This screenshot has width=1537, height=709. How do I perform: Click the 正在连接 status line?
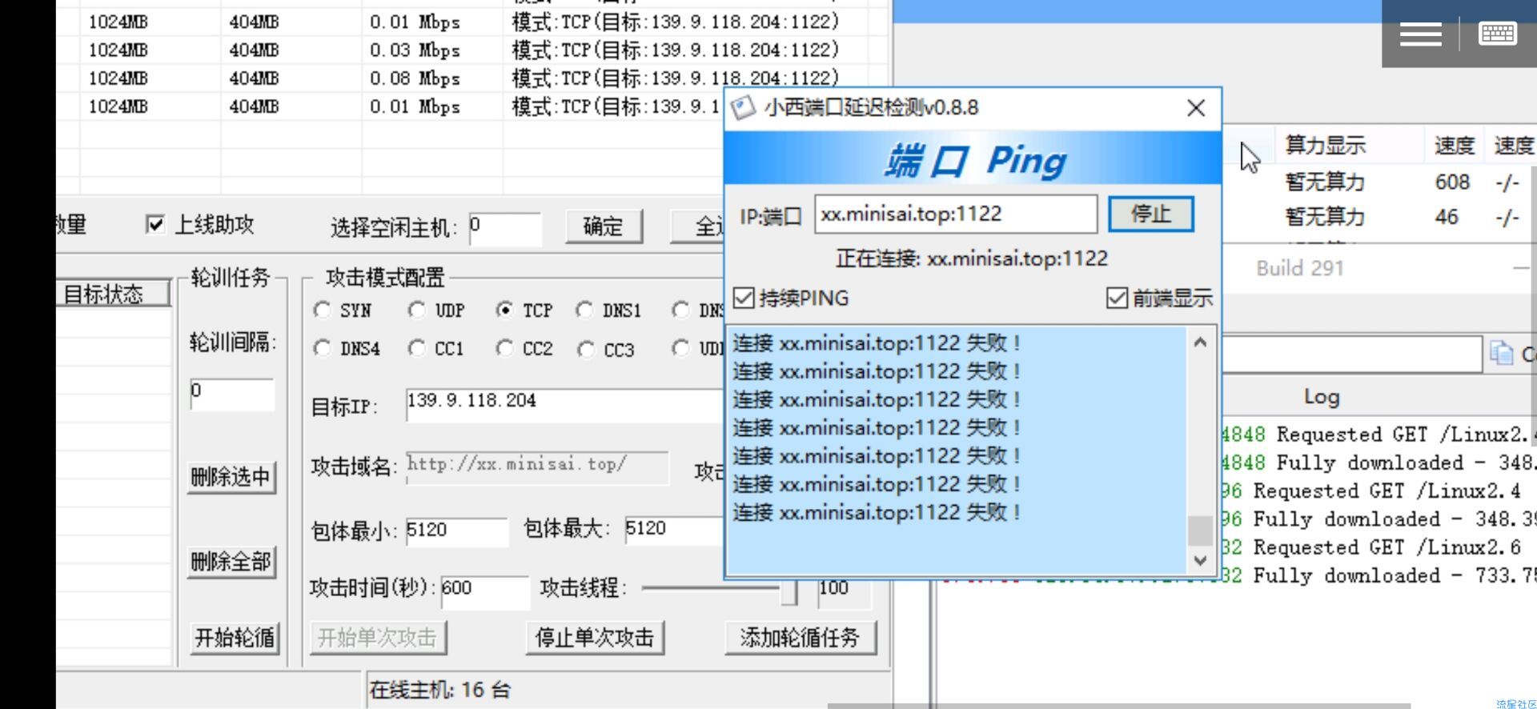point(972,258)
